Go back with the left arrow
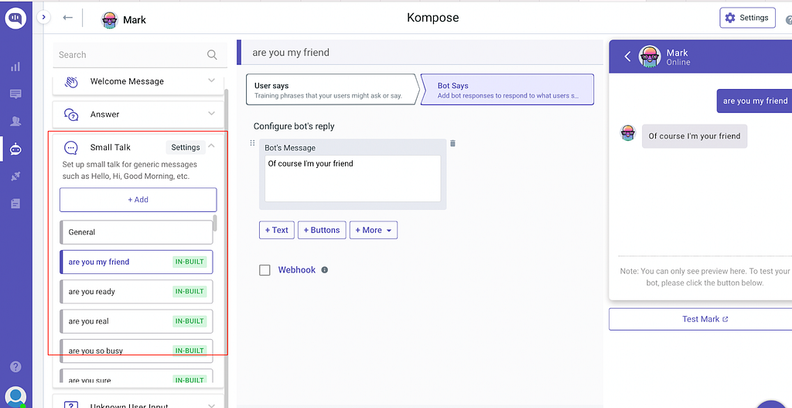The image size is (792, 408). pos(68,18)
